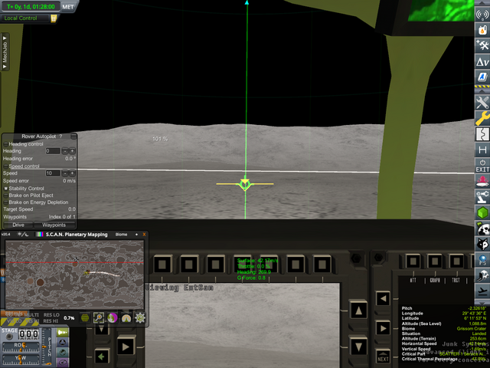Expand SCAN map with plus button
This screenshot has width=490, height=368.
(136, 235)
